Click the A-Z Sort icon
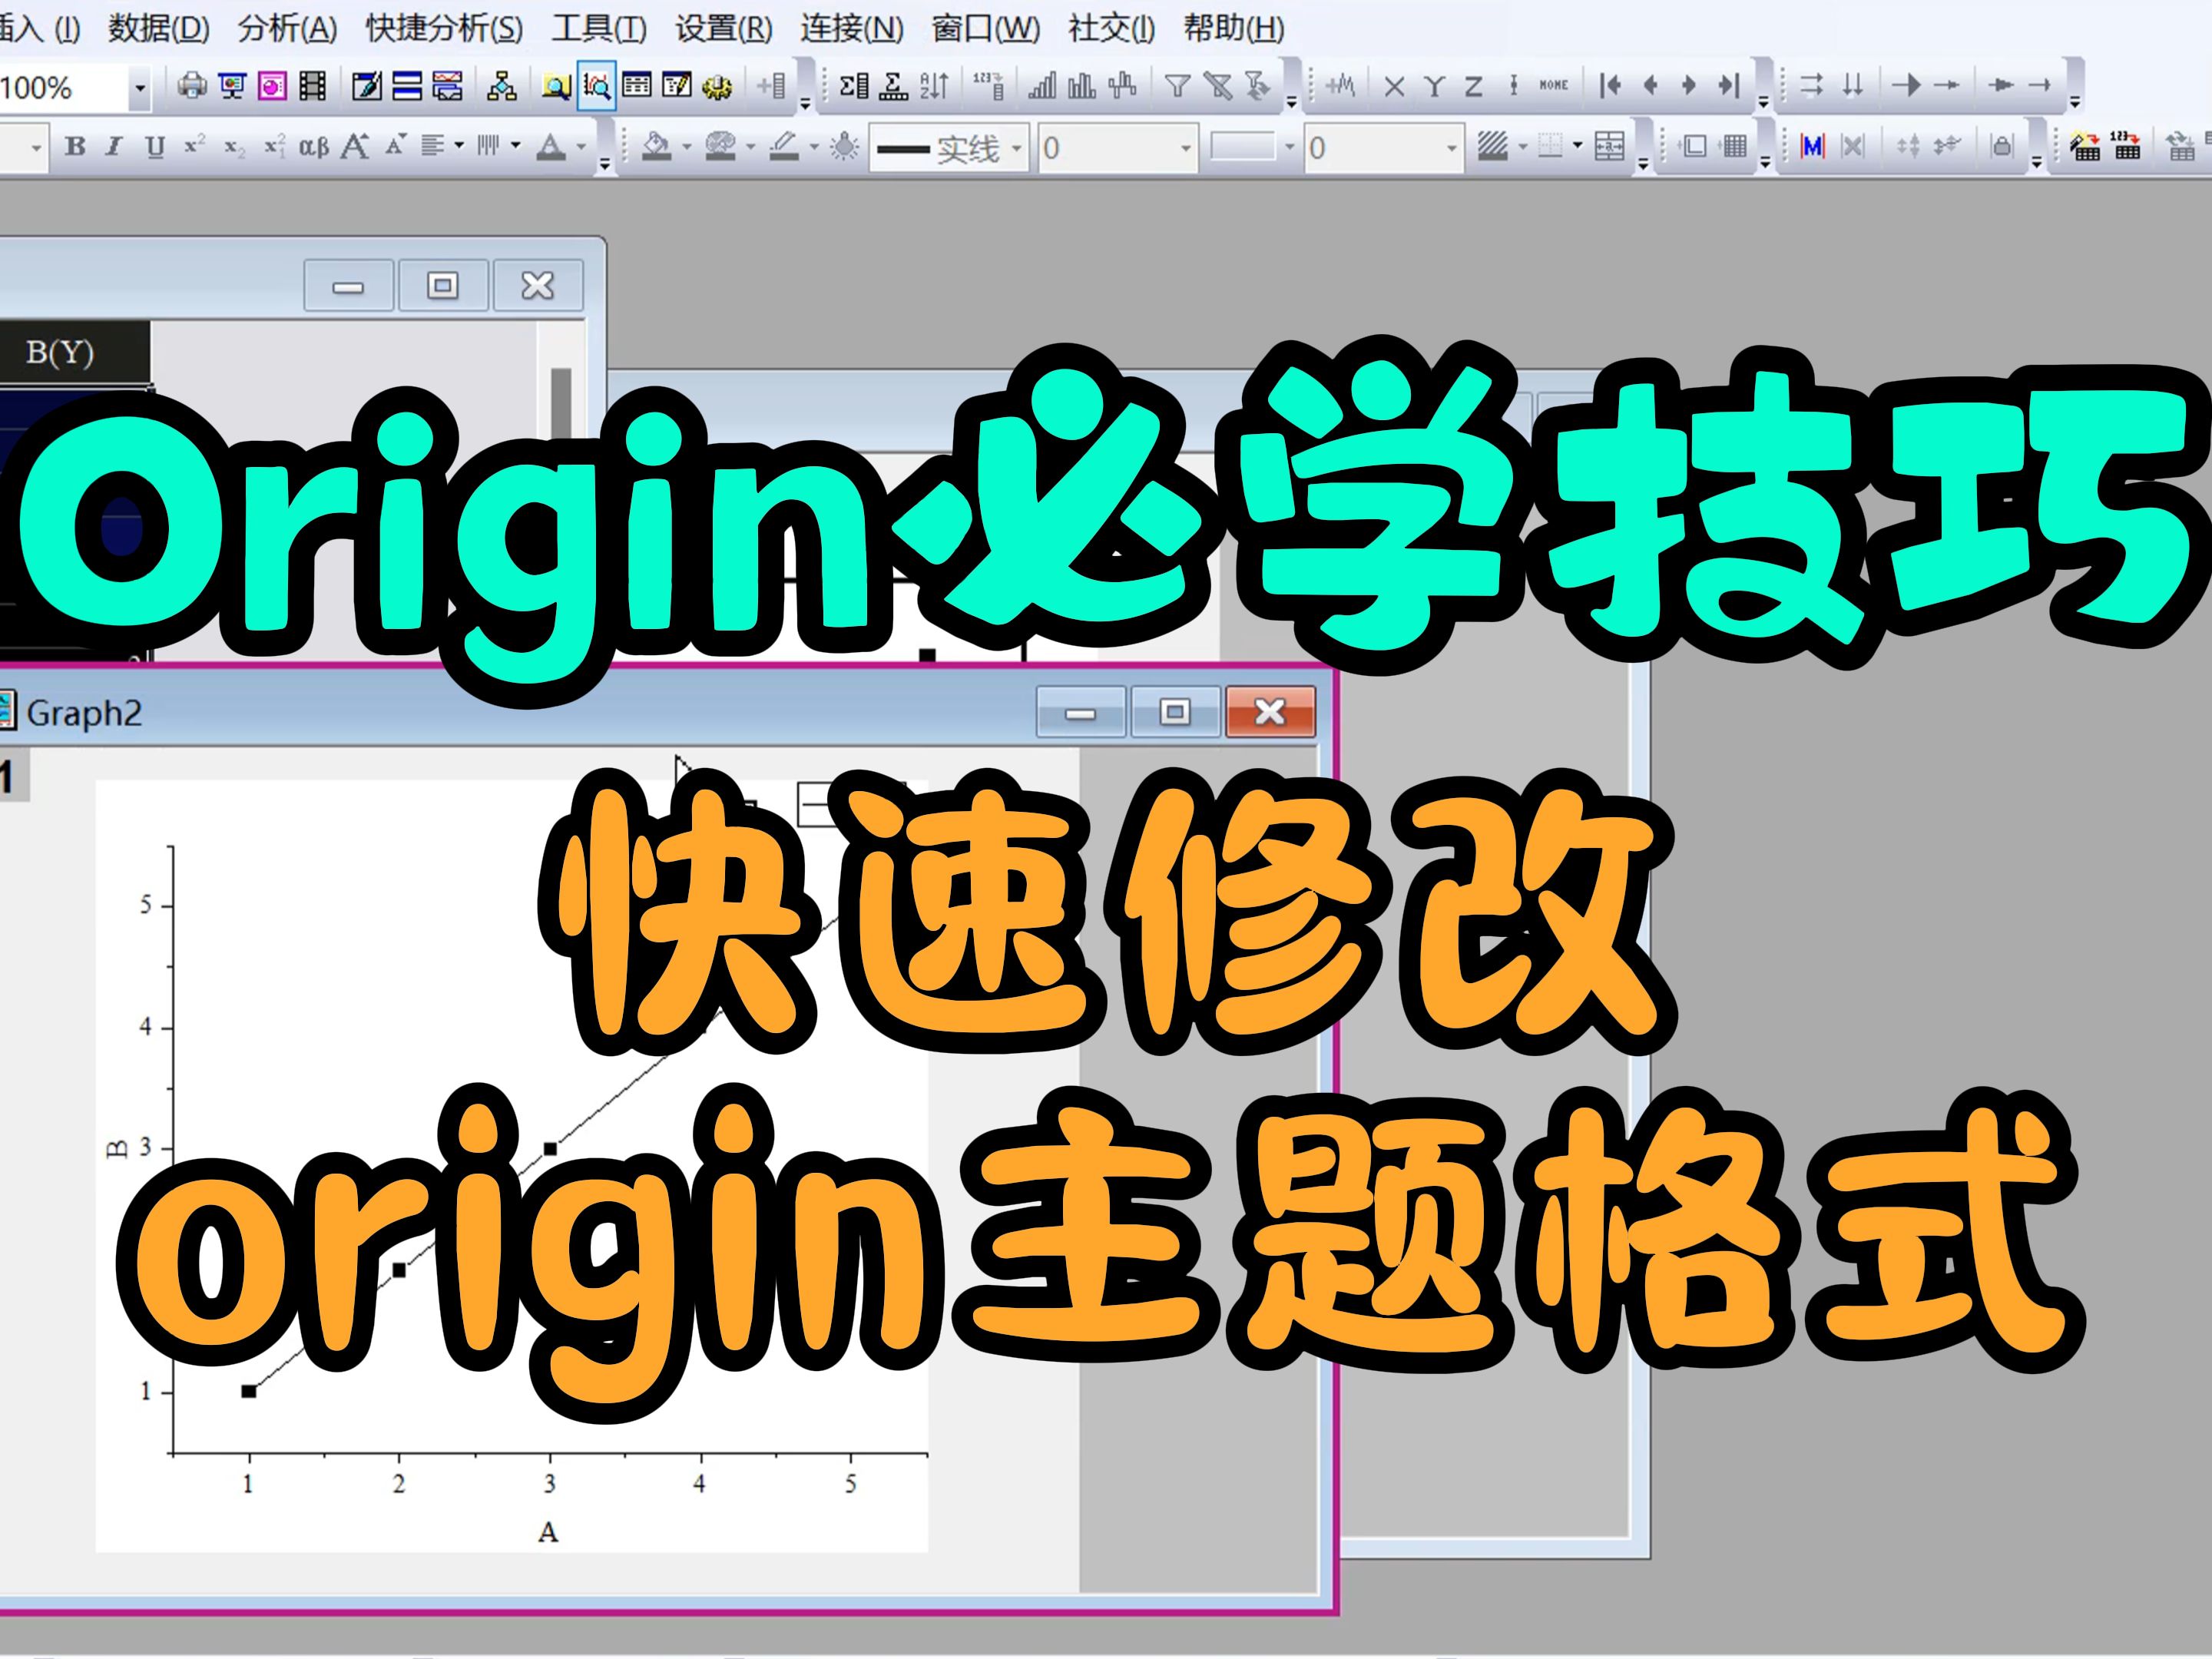This screenshot has height=1659, width=2212. click(933, 86)
